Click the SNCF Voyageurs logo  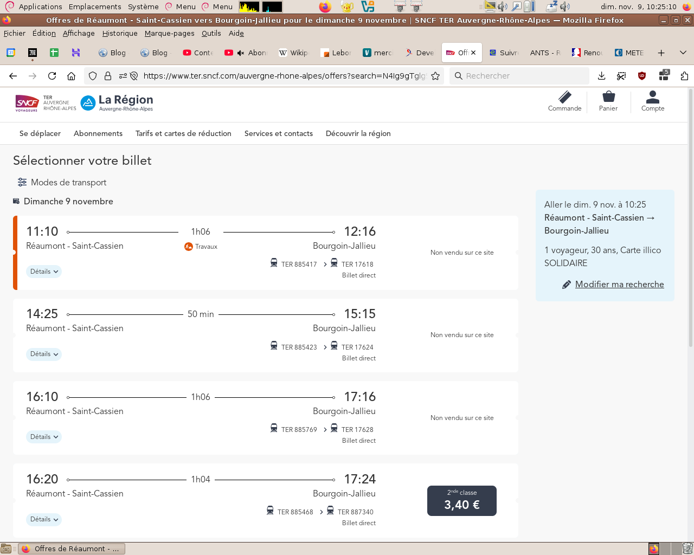(27, 102)
